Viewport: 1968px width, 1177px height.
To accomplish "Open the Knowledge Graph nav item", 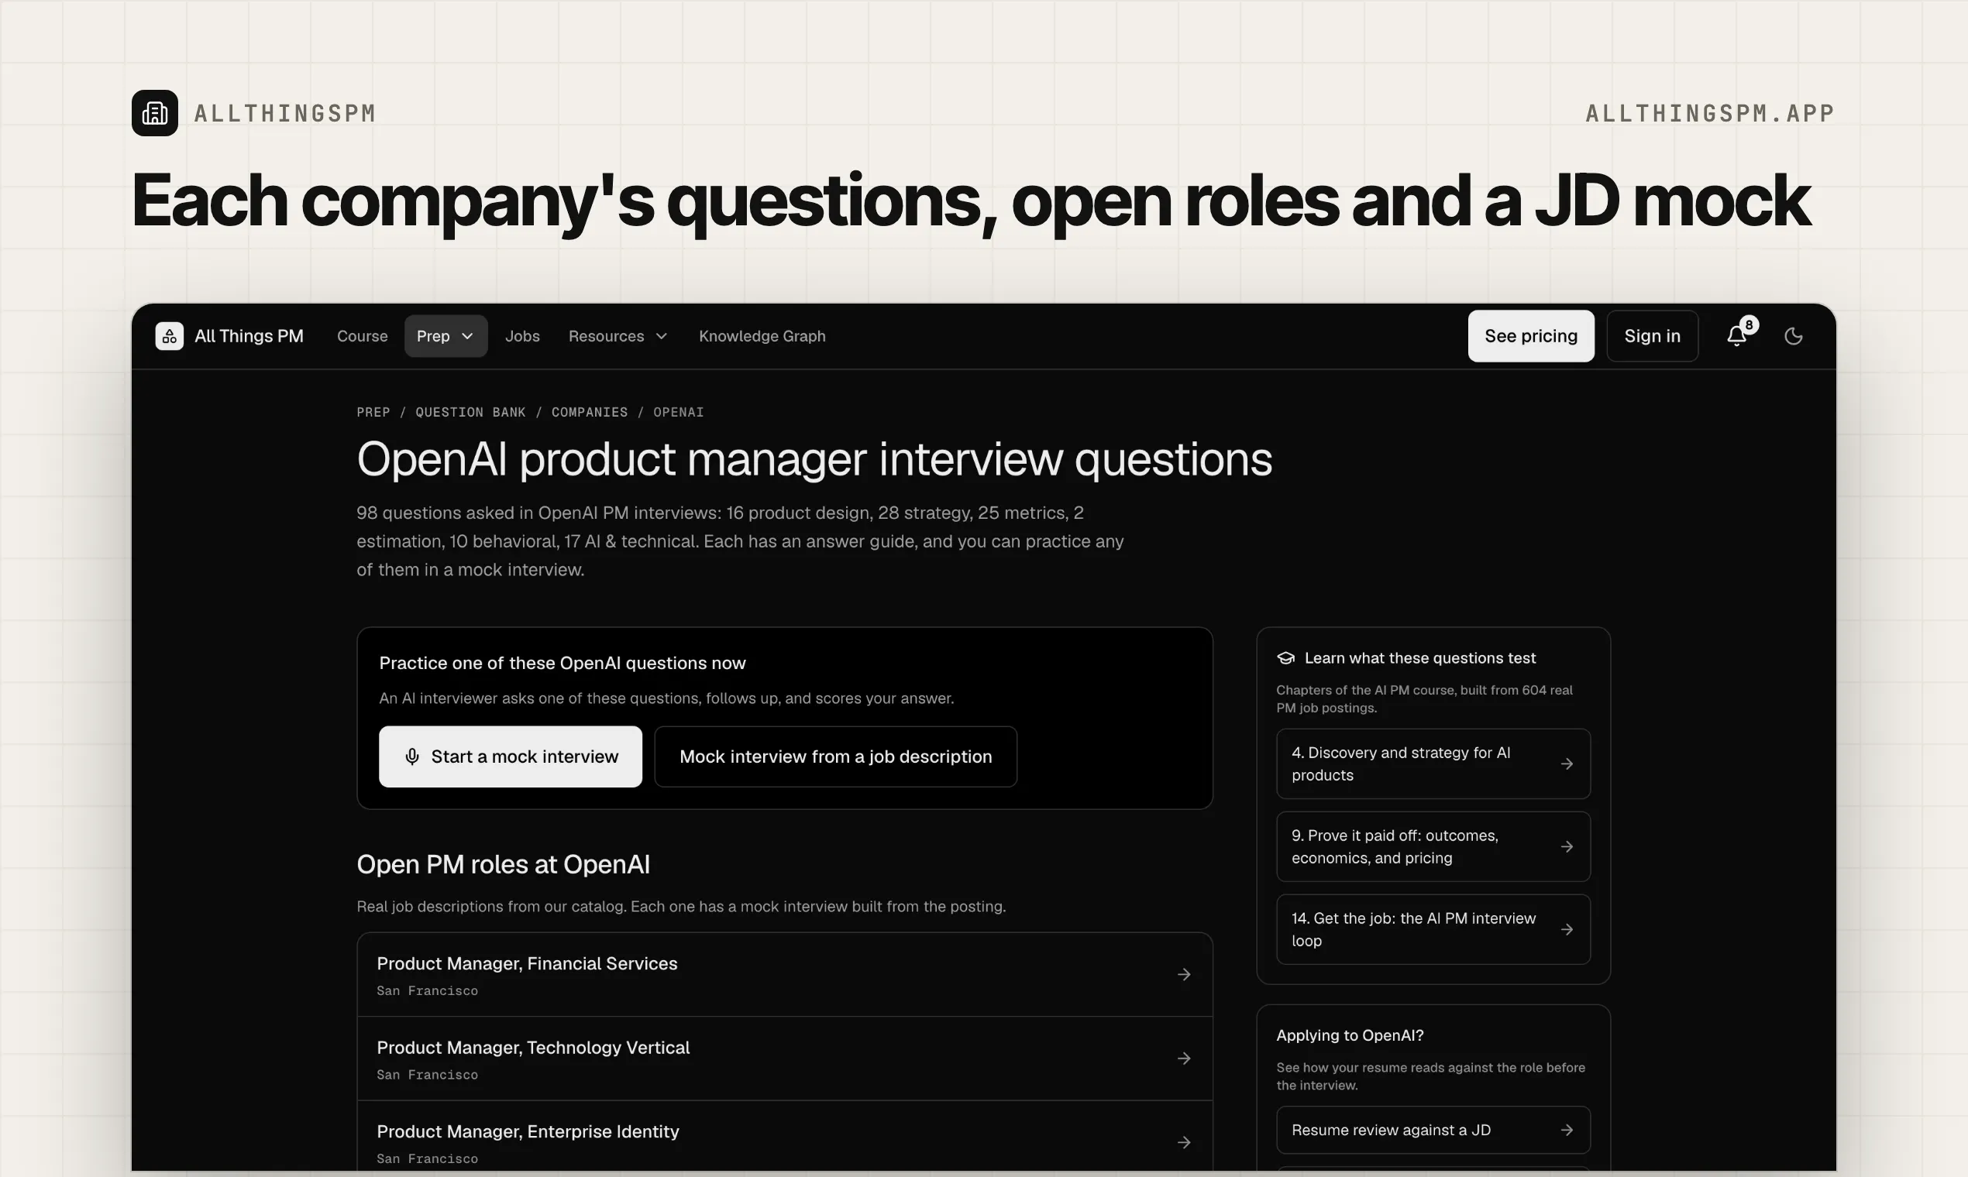I will tap(762, 336).
